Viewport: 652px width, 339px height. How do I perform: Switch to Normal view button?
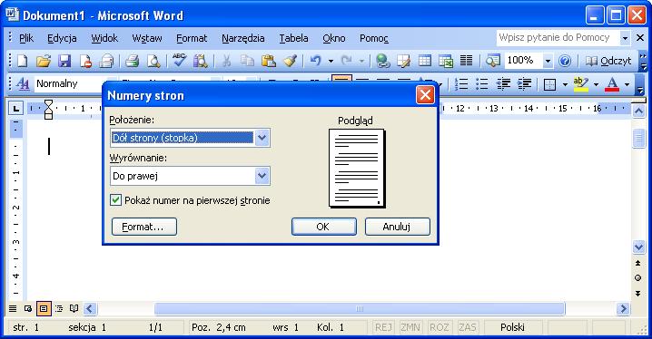pyautogui.click(x=13, y=309)
